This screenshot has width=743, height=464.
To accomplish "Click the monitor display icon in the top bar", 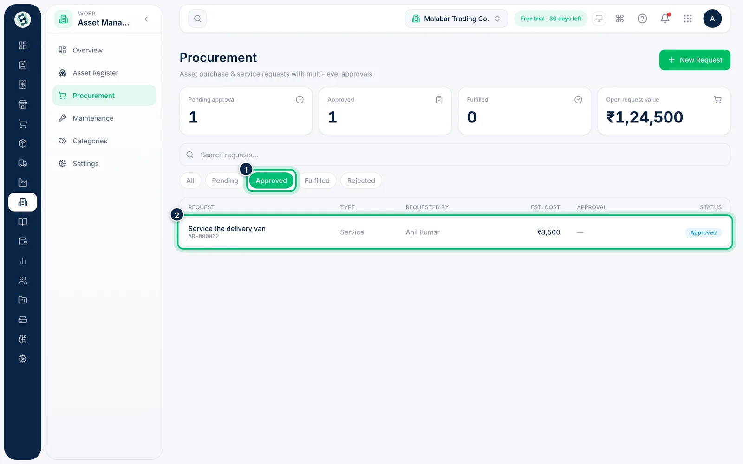I will click(599, 19).
